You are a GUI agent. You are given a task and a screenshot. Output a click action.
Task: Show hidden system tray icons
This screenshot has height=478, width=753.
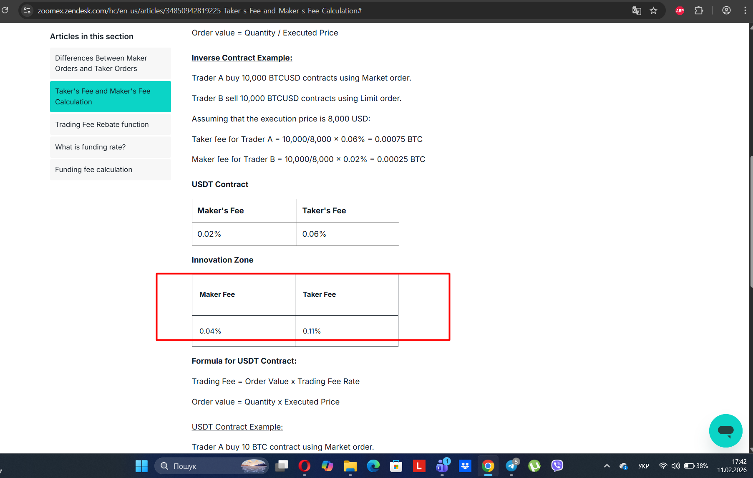click(x=607, y=466)
